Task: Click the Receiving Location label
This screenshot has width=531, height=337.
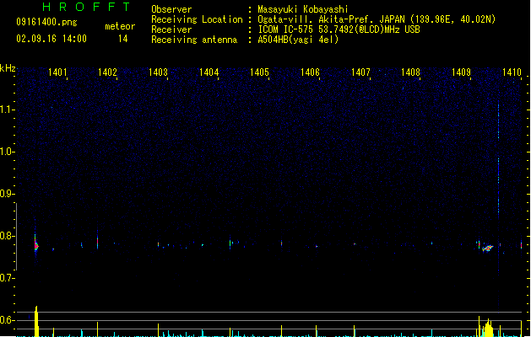Action: [197, 19]
